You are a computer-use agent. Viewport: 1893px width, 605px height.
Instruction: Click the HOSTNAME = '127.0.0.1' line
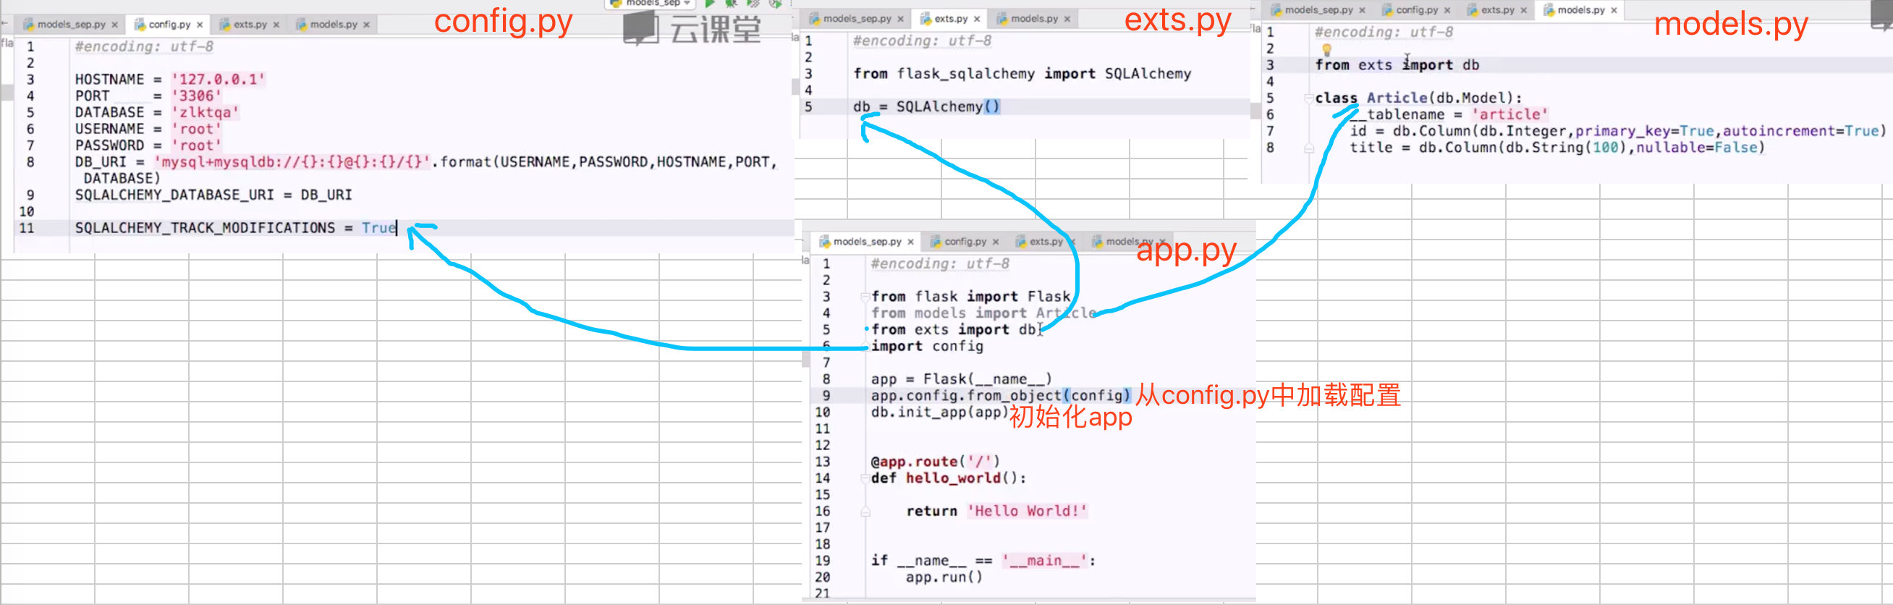pyautogui.click(x=170, y=80)
